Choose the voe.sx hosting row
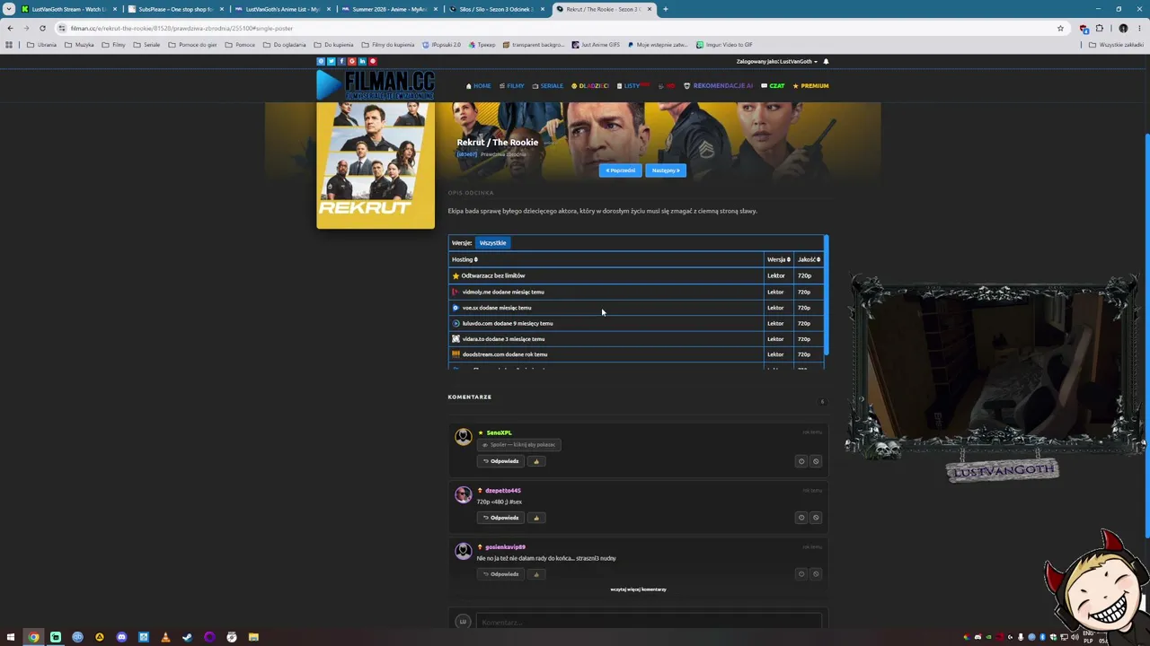1150x646 pixels. tap(636, 308)
